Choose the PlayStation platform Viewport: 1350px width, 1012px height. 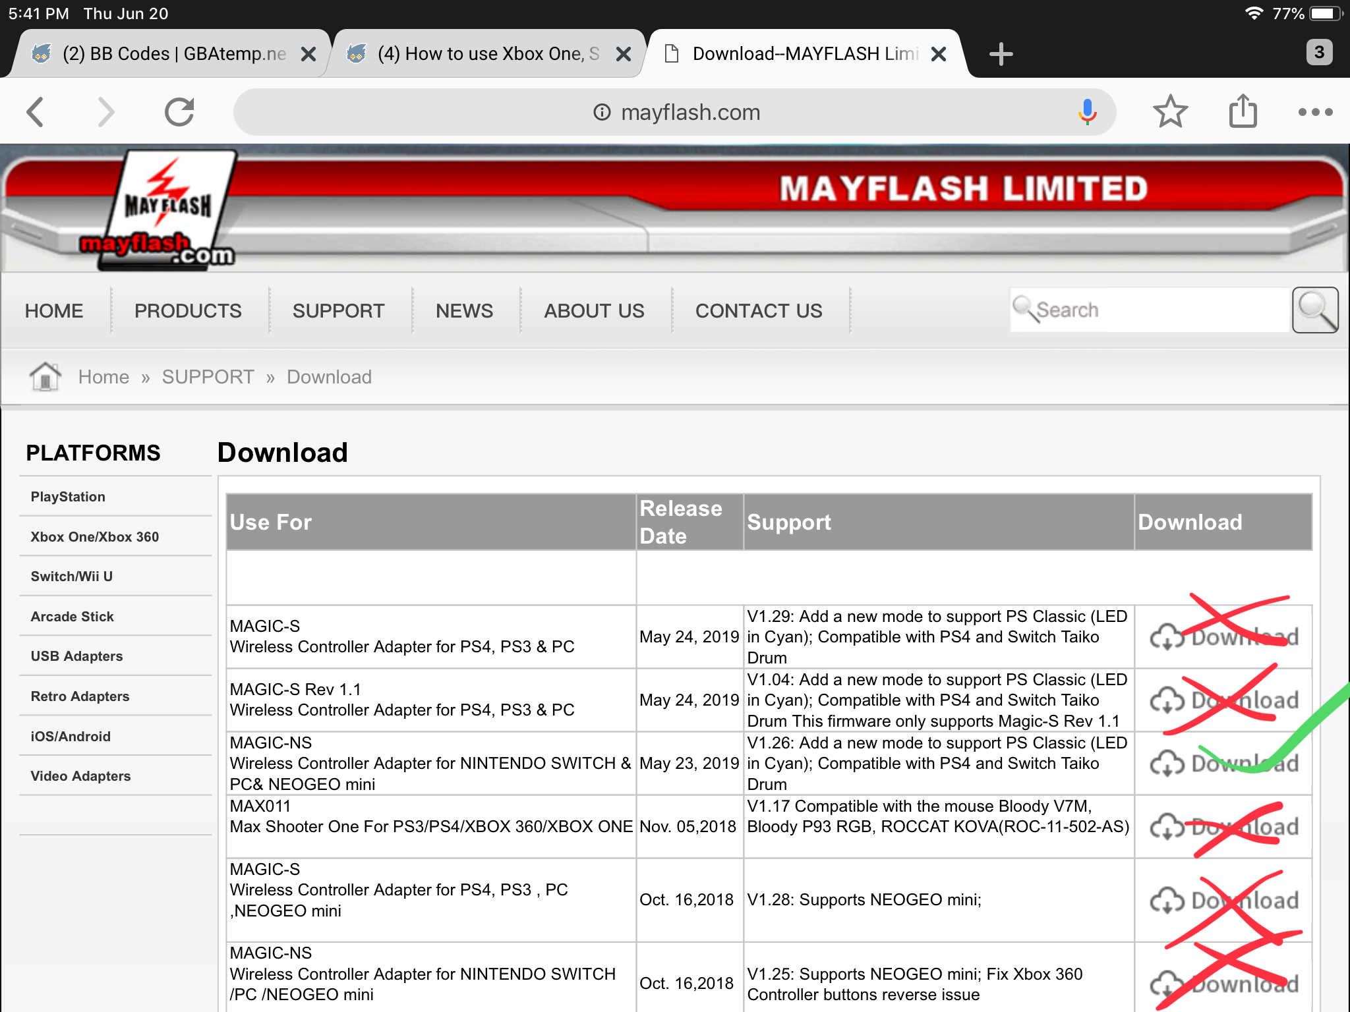point(68,497)
